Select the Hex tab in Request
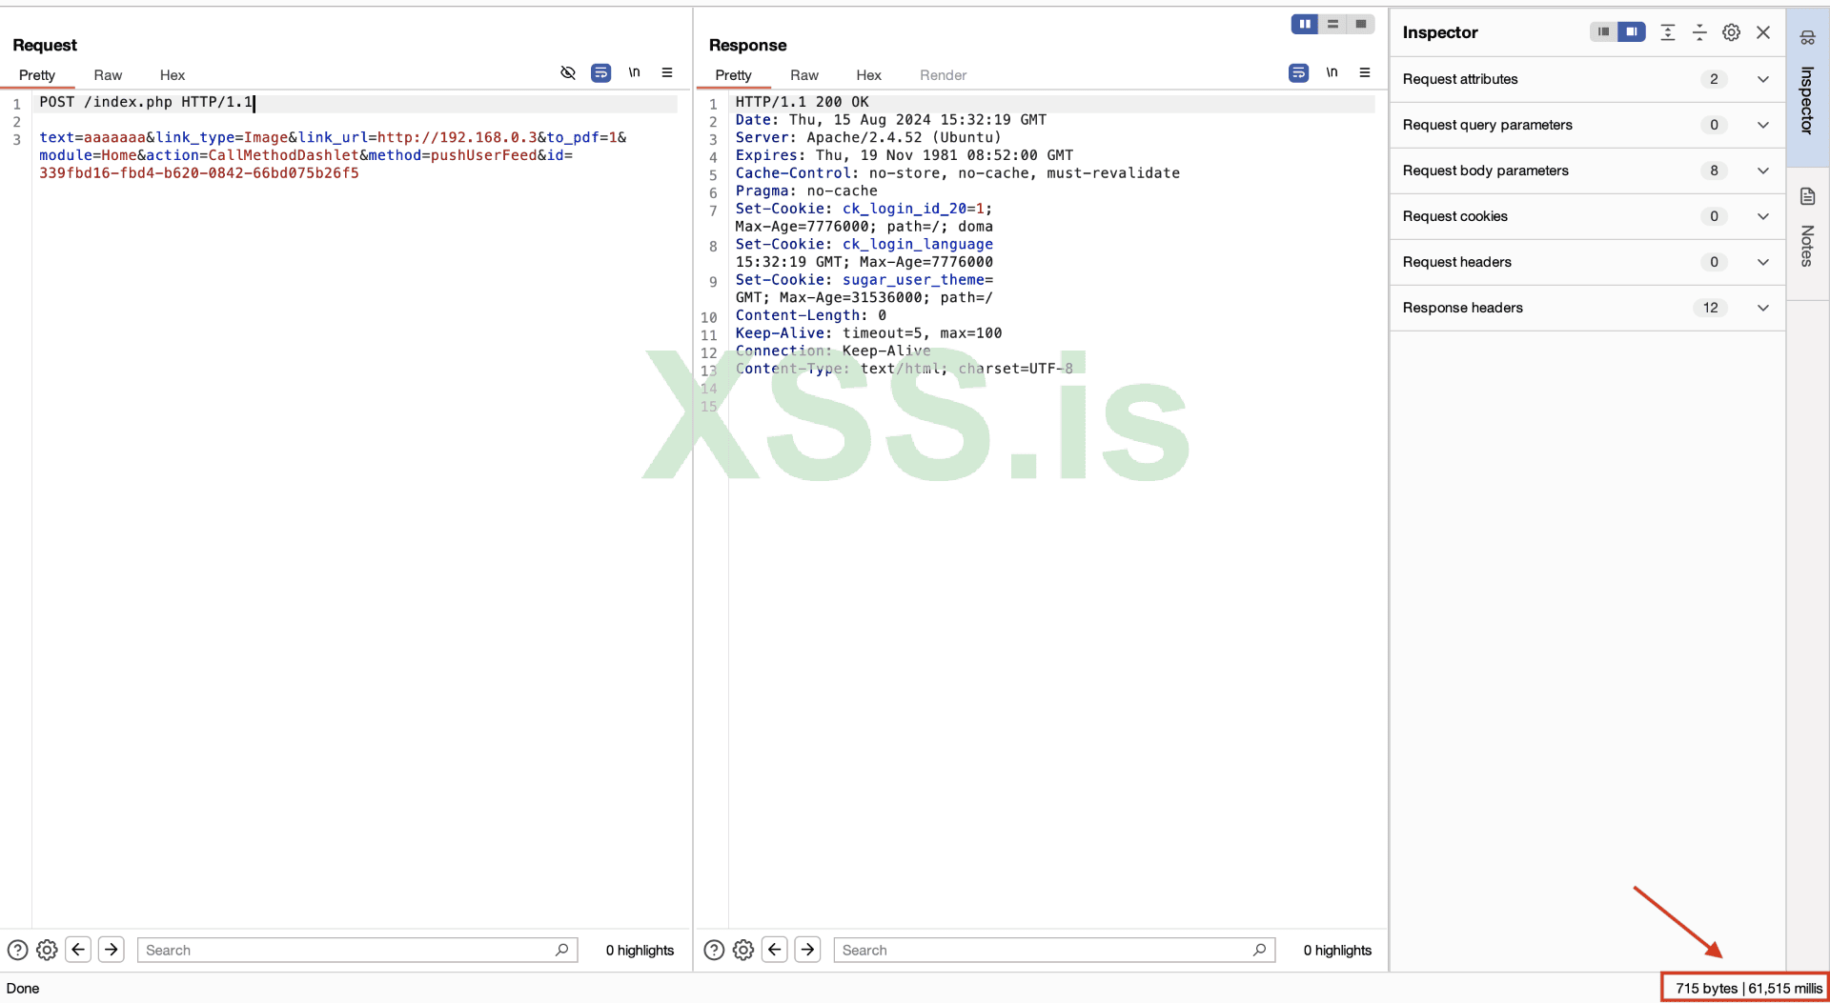This screenshot has height=1003, width=1830. [x=173, y=75]
